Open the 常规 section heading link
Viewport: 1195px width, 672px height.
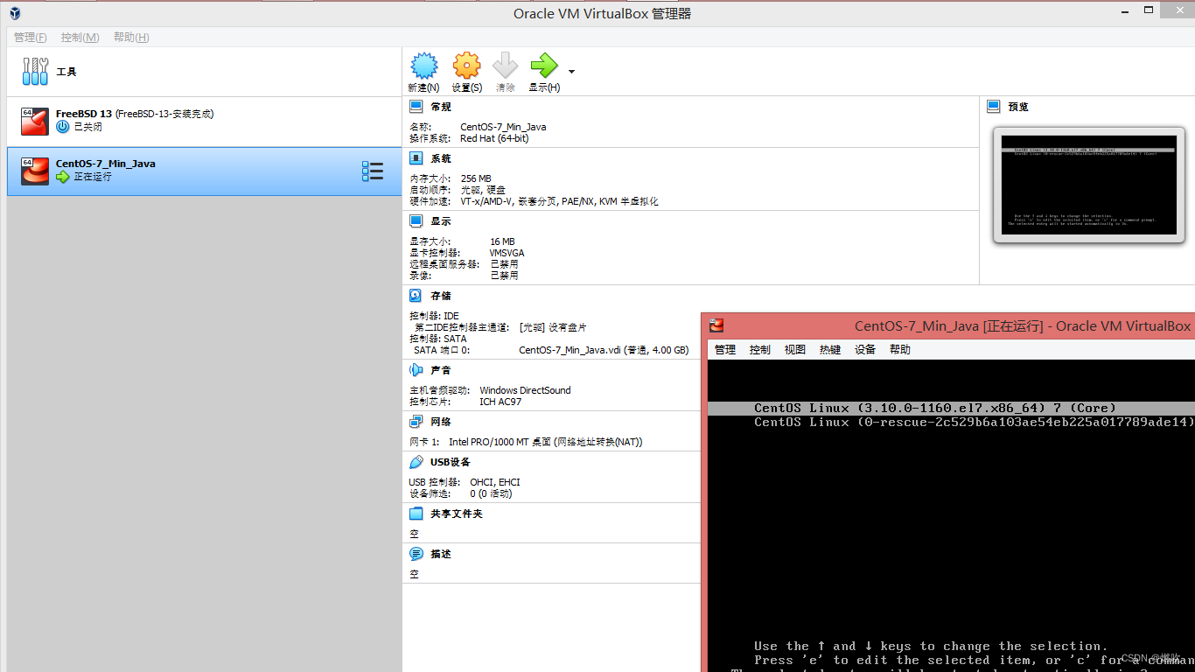tap(441, 107)
